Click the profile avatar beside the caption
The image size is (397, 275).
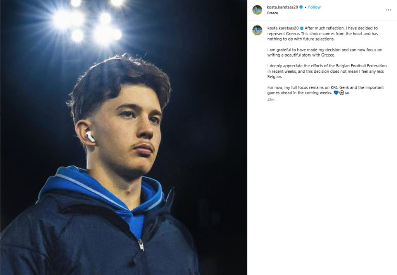click(257, 30)
